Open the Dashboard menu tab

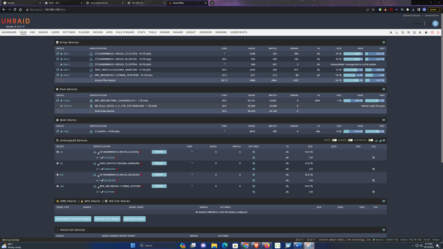(9, 32)
